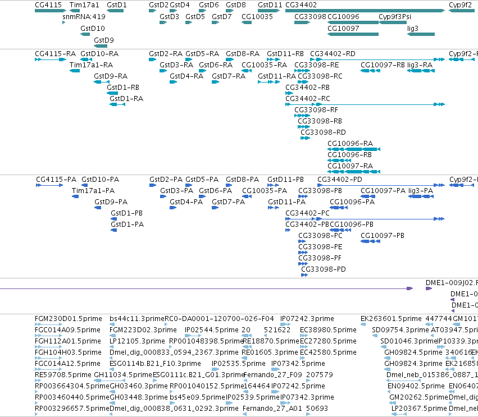478x417 pixels.
Task: Click the "CG4115-PA" protein label
Action: [x=56, y=180]
